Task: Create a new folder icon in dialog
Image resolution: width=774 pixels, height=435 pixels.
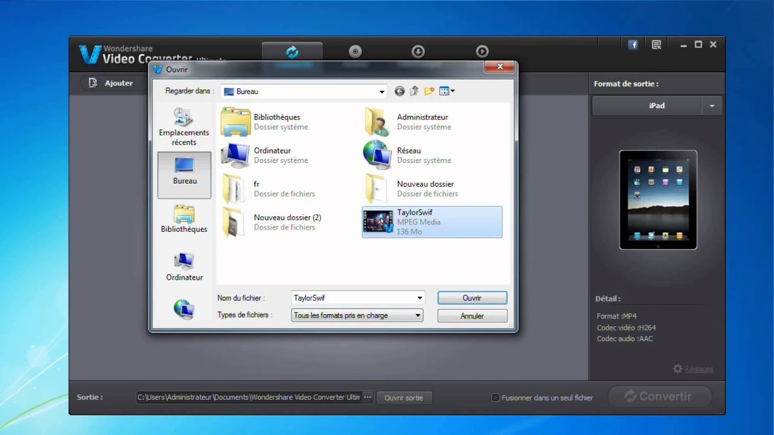Action: (x=429, y=91)
